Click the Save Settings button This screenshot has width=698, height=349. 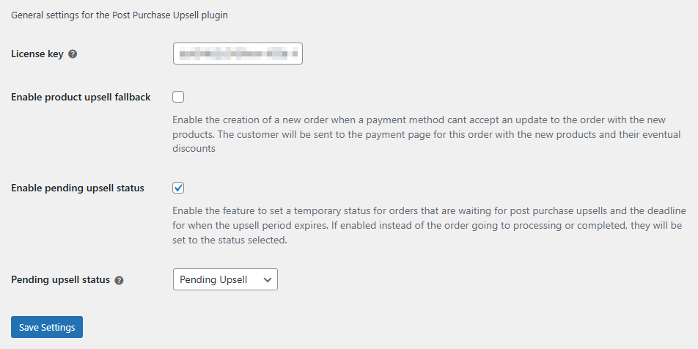[x=47, y=327]
